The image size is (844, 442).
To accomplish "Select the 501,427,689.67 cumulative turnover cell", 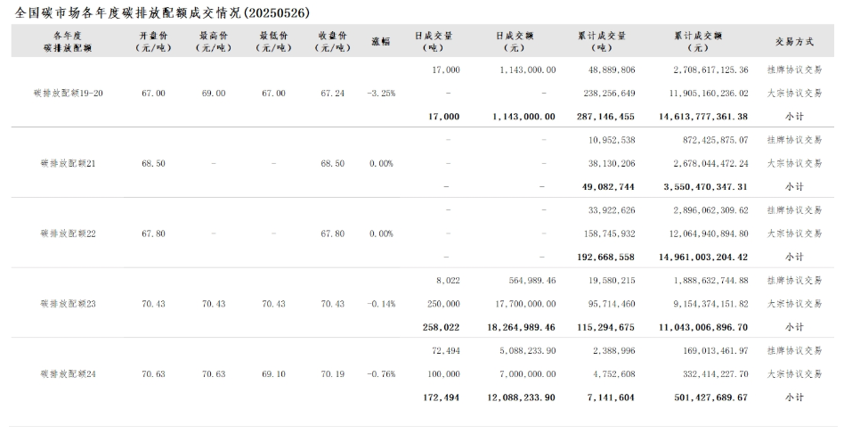I will coord(698,397).
